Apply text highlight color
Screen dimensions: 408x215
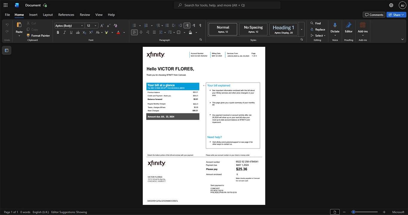pos(107,32)
